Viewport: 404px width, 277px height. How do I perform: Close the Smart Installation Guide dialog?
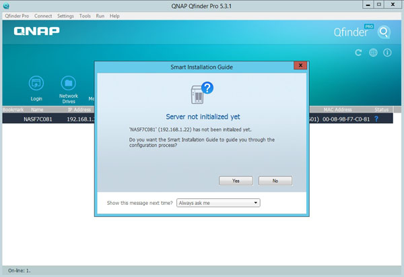click(300, 65)
